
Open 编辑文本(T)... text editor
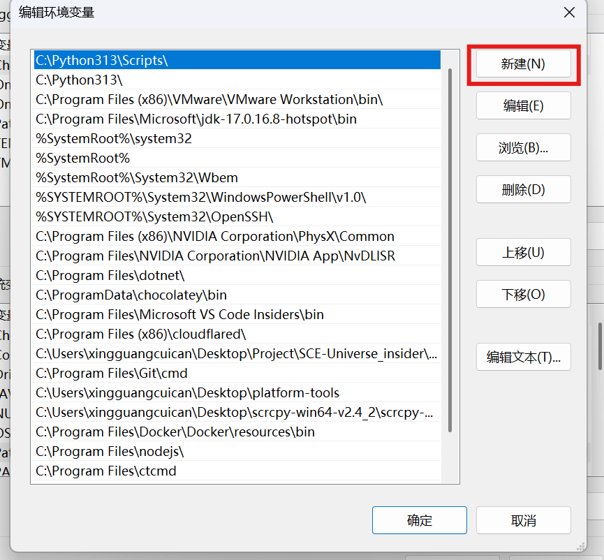523,358
